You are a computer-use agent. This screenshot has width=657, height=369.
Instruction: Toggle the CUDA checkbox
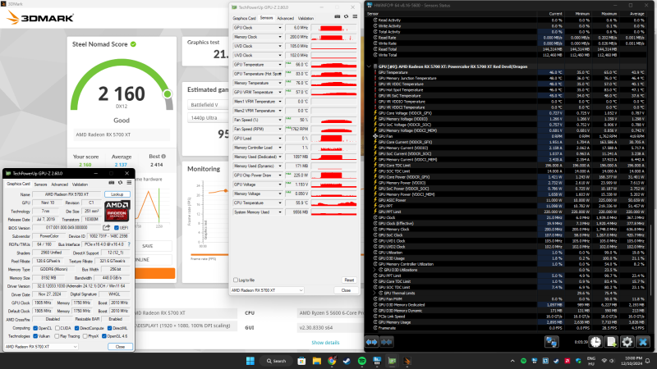pos(57,329)
